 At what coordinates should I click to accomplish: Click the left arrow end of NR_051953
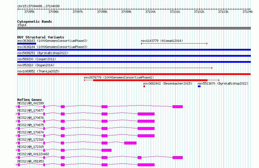click(x=17, y=165)
